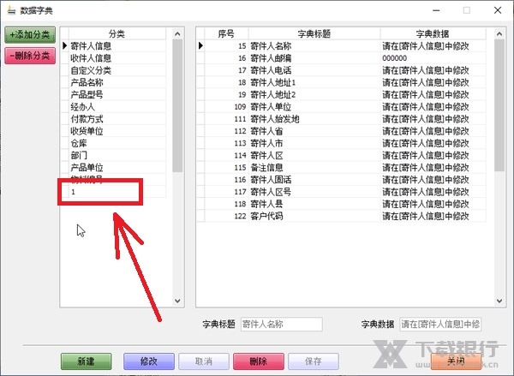
Task: Select row 16 寄件人邮编
Action: coord(341,58)
